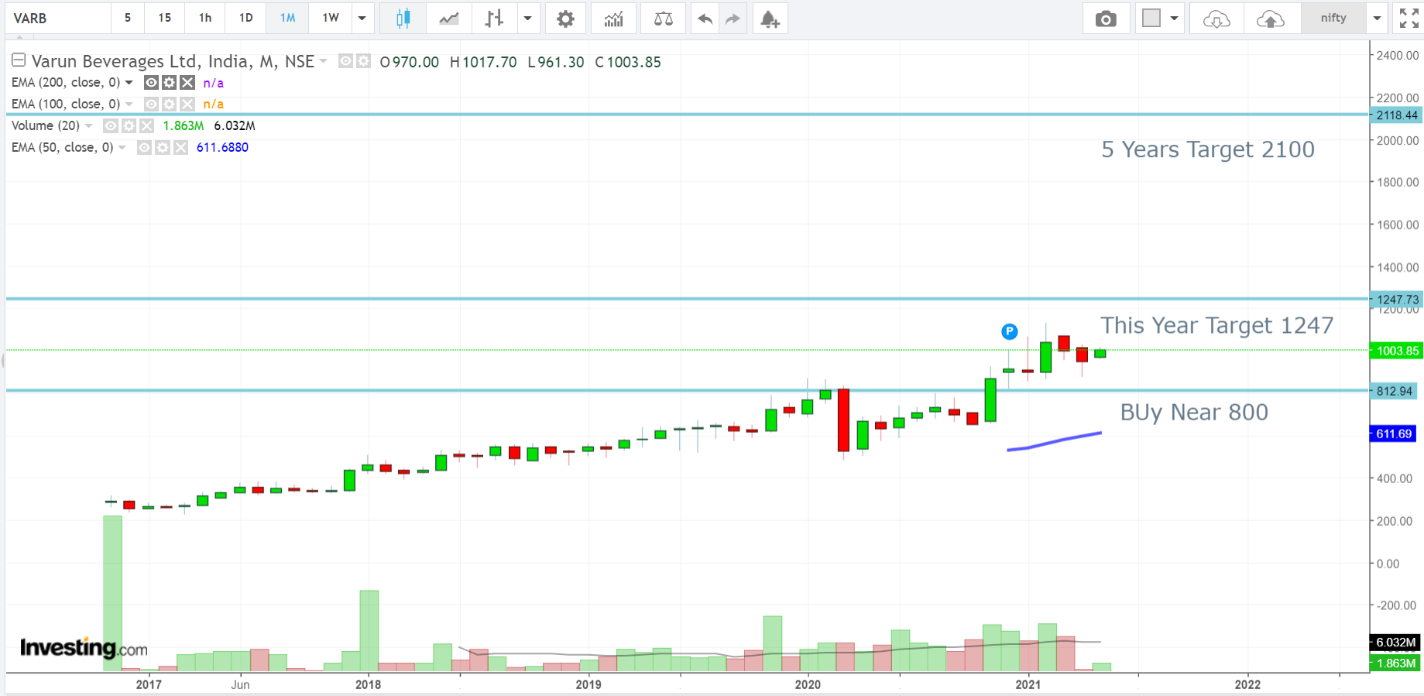
Task: Switch chart style to area/line icon
Action: pyautogui.click(x=448, y=19)
